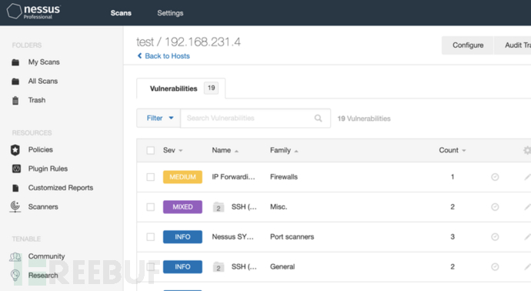Sort by the Sev column arrow
The width and height of the screenshot is (531, 291).
(181, 151)
